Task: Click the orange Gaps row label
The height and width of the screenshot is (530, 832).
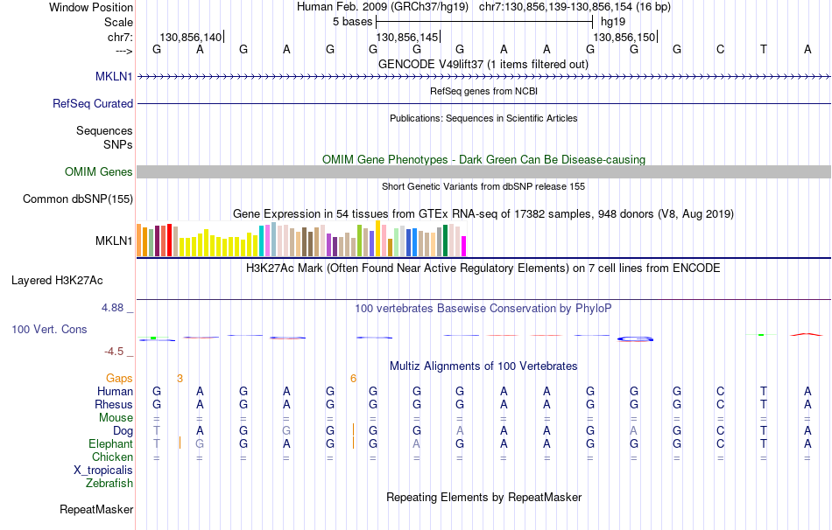Action: pyautogui.click(x=119, y=378)
